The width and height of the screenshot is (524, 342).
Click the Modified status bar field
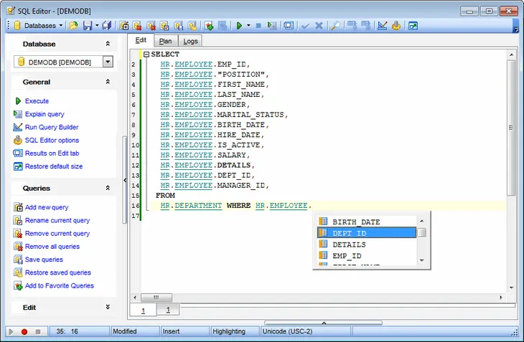click(136, 331)
